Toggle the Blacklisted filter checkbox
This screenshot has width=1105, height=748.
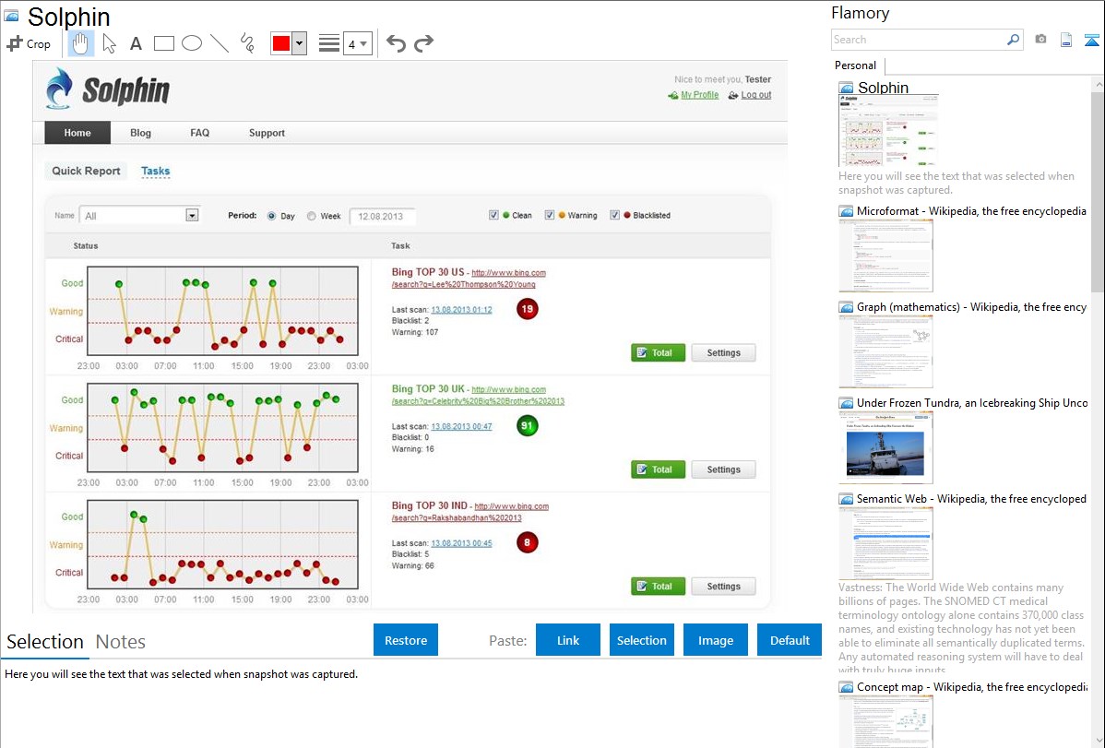[614, 215]
